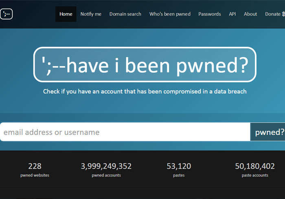Screen dimensions: 285x199
Task: Open the Home menu item
Action: [66, 14]
